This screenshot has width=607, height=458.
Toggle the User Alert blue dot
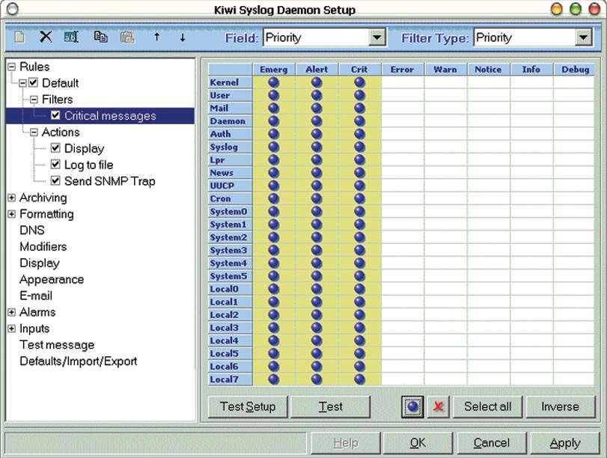pyautogui.click(x=317, y=95)
